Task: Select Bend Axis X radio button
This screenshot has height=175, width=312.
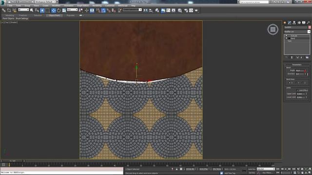Action: 290,83
